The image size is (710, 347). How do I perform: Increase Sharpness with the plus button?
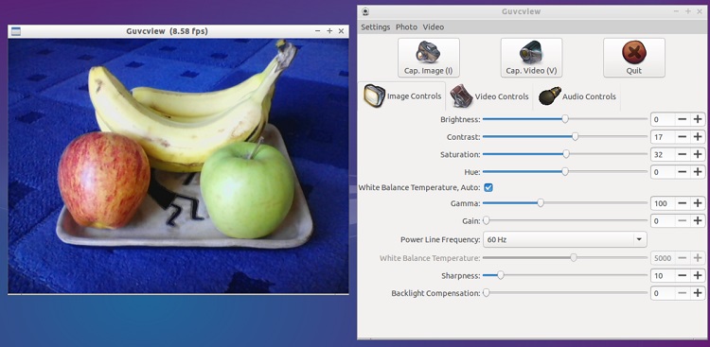click(698, 275)
